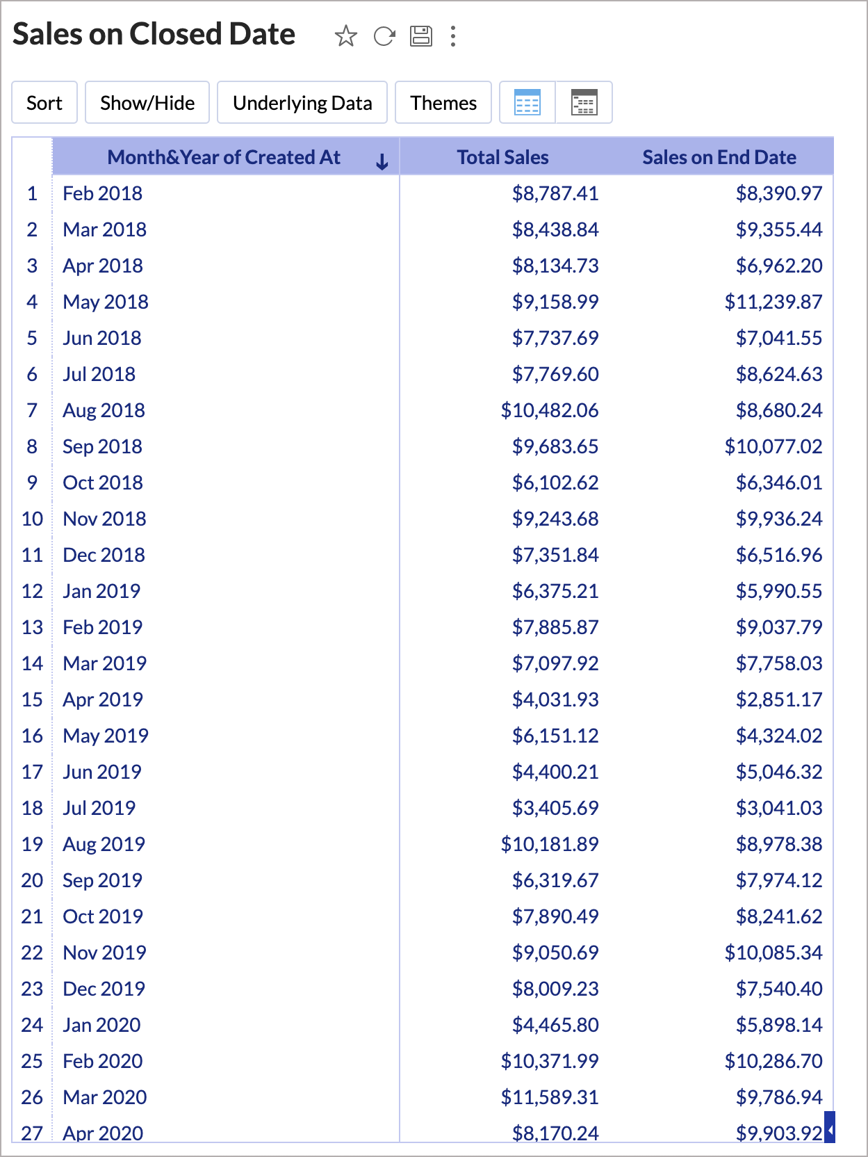Select the Month&Year of Created At header
This screenshot has height=1157, width=868.
pos(223,157)
